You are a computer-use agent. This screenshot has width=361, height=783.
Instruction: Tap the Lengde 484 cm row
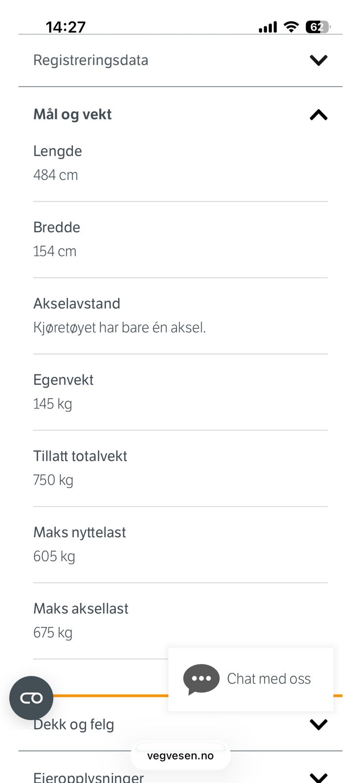click(180, 163)
